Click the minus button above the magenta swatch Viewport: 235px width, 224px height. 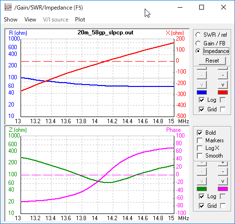pyautogui.click(x=223, y=171)
